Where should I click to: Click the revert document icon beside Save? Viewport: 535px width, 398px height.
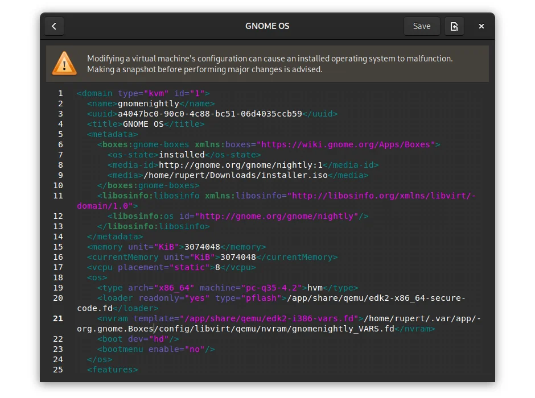[x=454, y=26]
